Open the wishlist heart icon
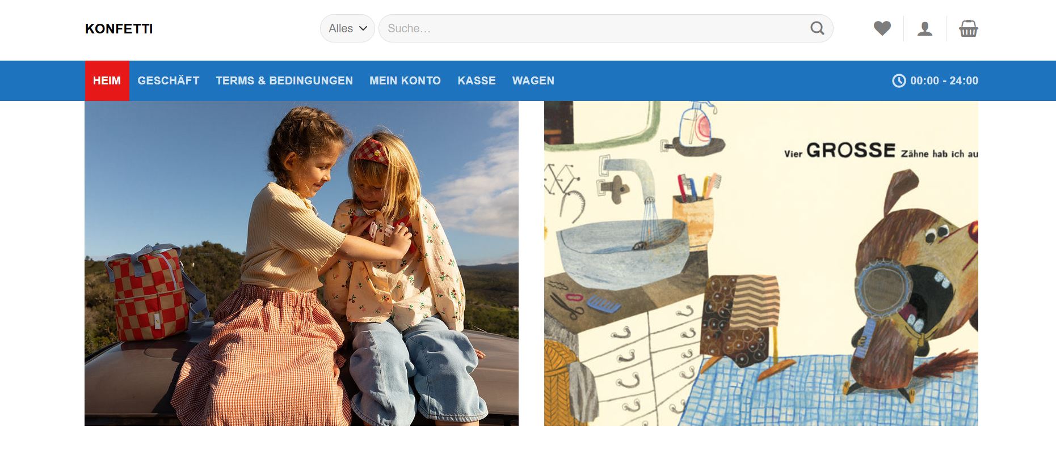The width and height of the screenshot is (1056, 451). [882, 28]
